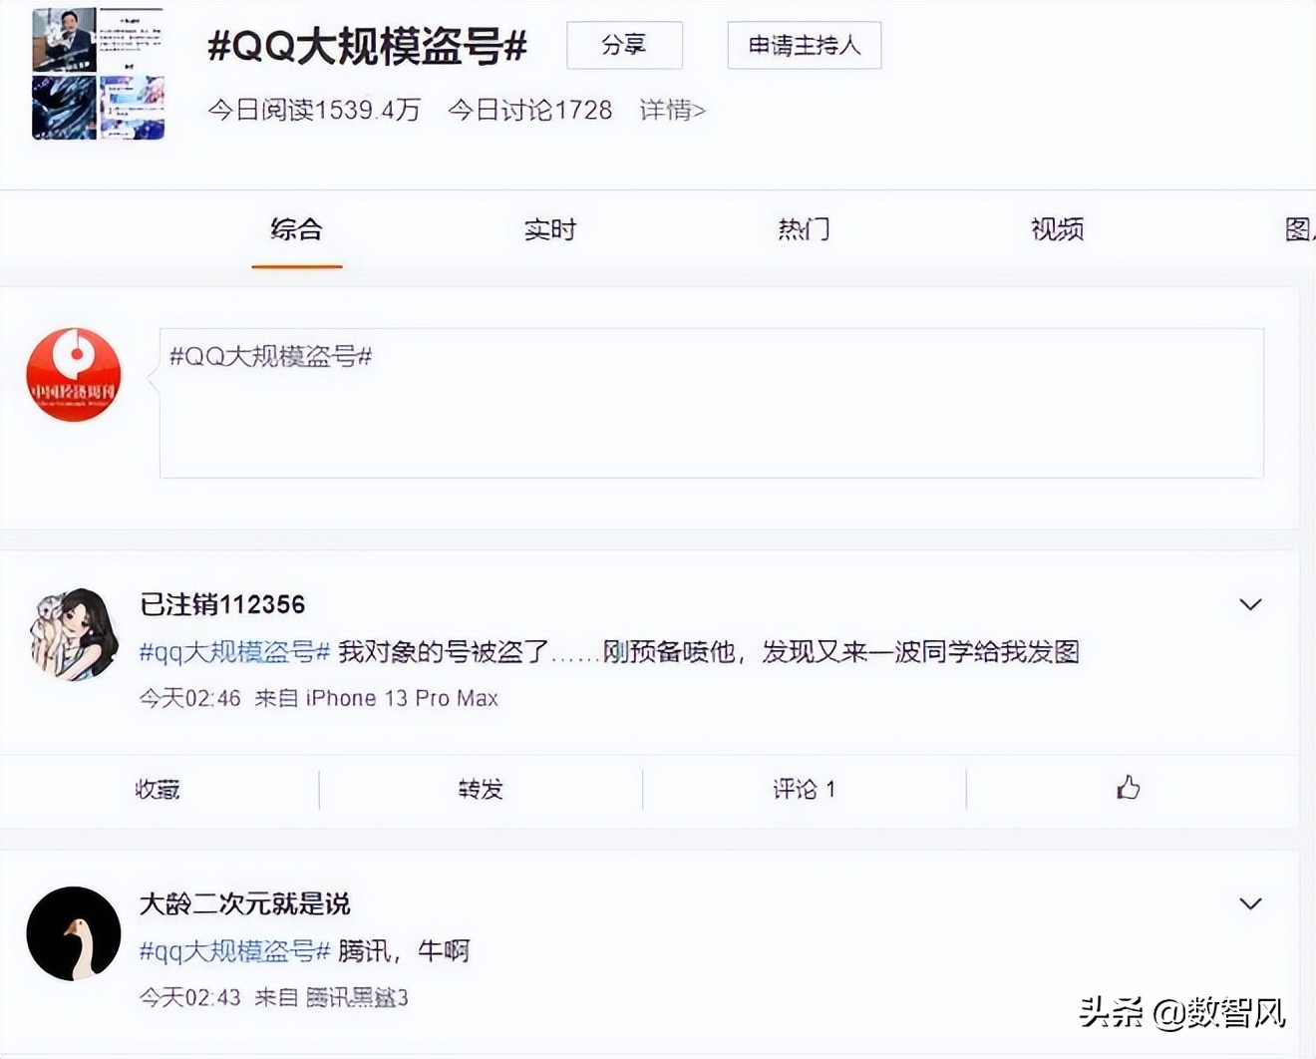Open comments using the 评论 1 icon
The image size is (1316, 1059).
pos(803,790)
